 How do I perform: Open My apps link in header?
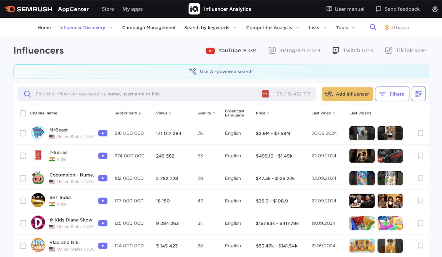tap(133, 9)
